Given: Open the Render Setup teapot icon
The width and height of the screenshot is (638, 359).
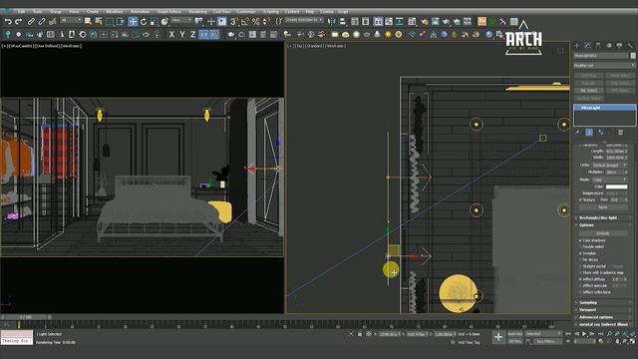Looking at the screenshot, I should tap(425, 21).
